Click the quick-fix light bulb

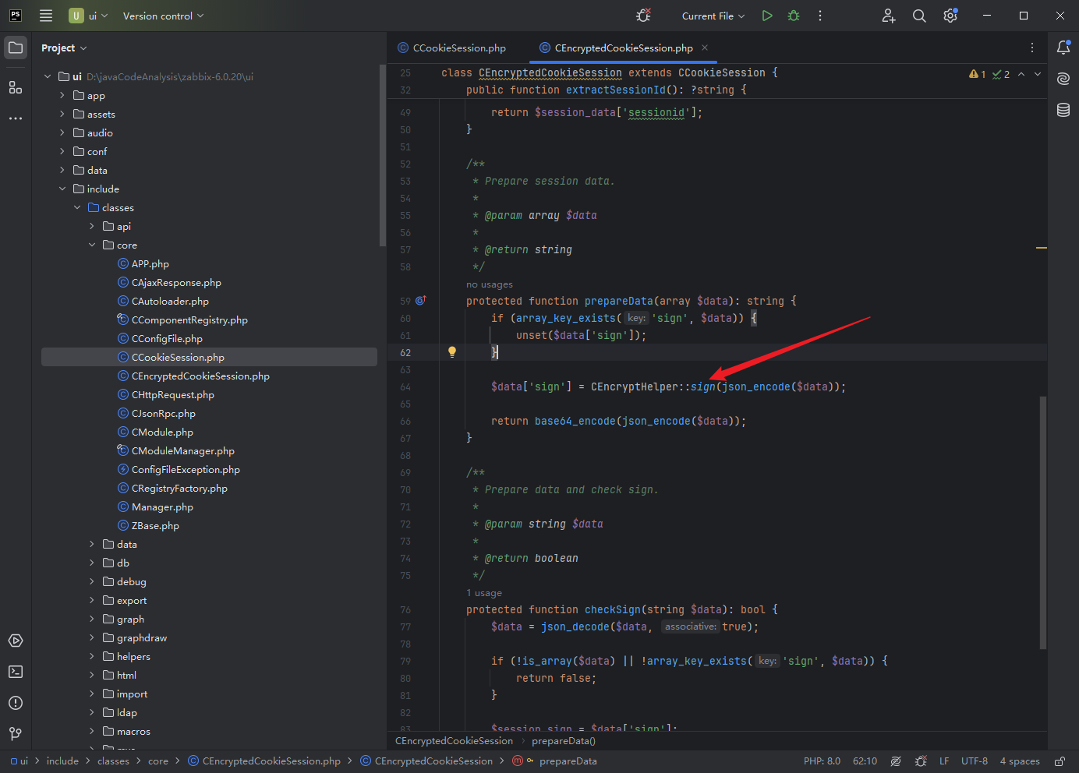click(452, 351)
